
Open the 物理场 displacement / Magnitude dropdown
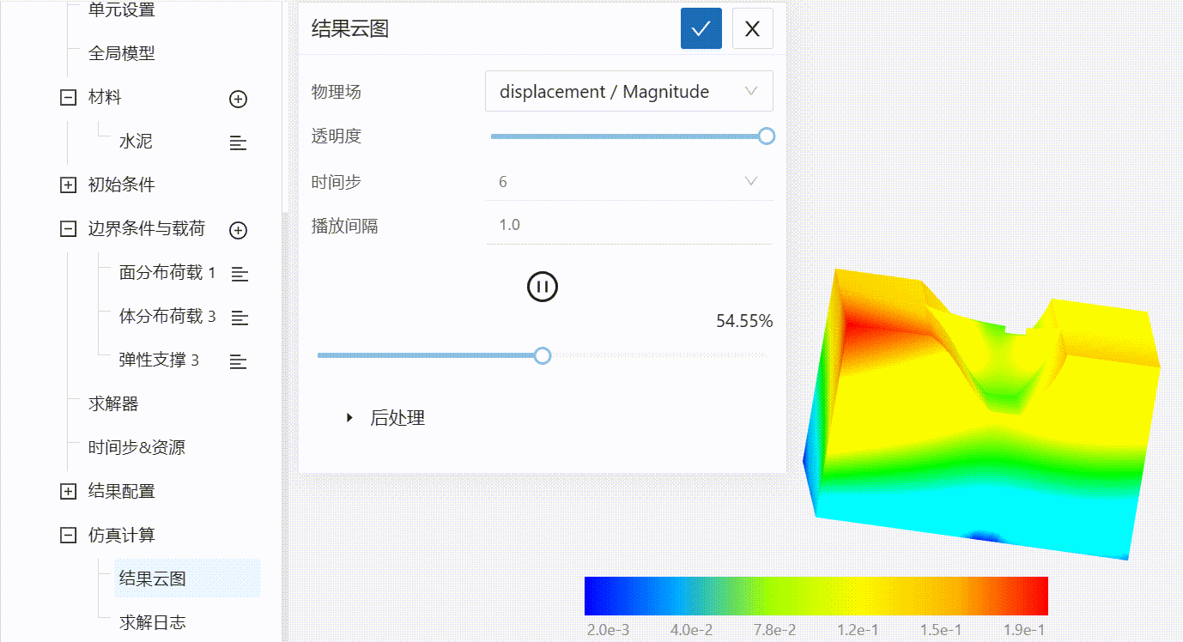tap(629, 91)
